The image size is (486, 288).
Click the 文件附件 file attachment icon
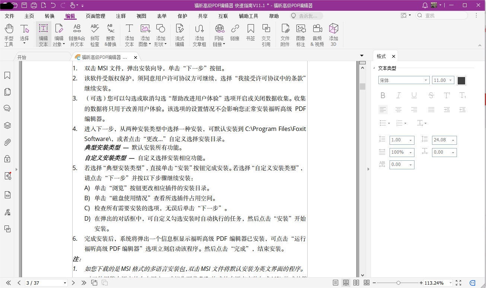(x=285, y=35)
